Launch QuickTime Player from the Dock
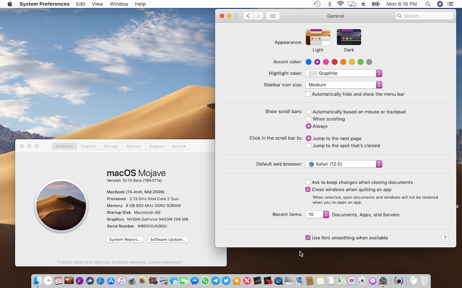The image size is (462, 288). pyautogui.click(x=278, y=281)
